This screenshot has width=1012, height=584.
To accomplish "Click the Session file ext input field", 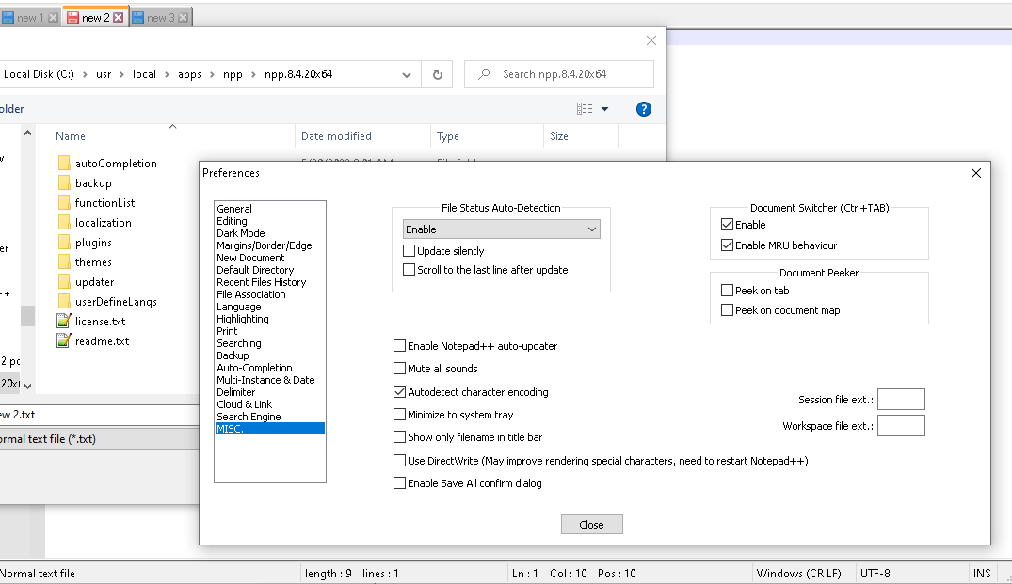I will pos(901,399).
